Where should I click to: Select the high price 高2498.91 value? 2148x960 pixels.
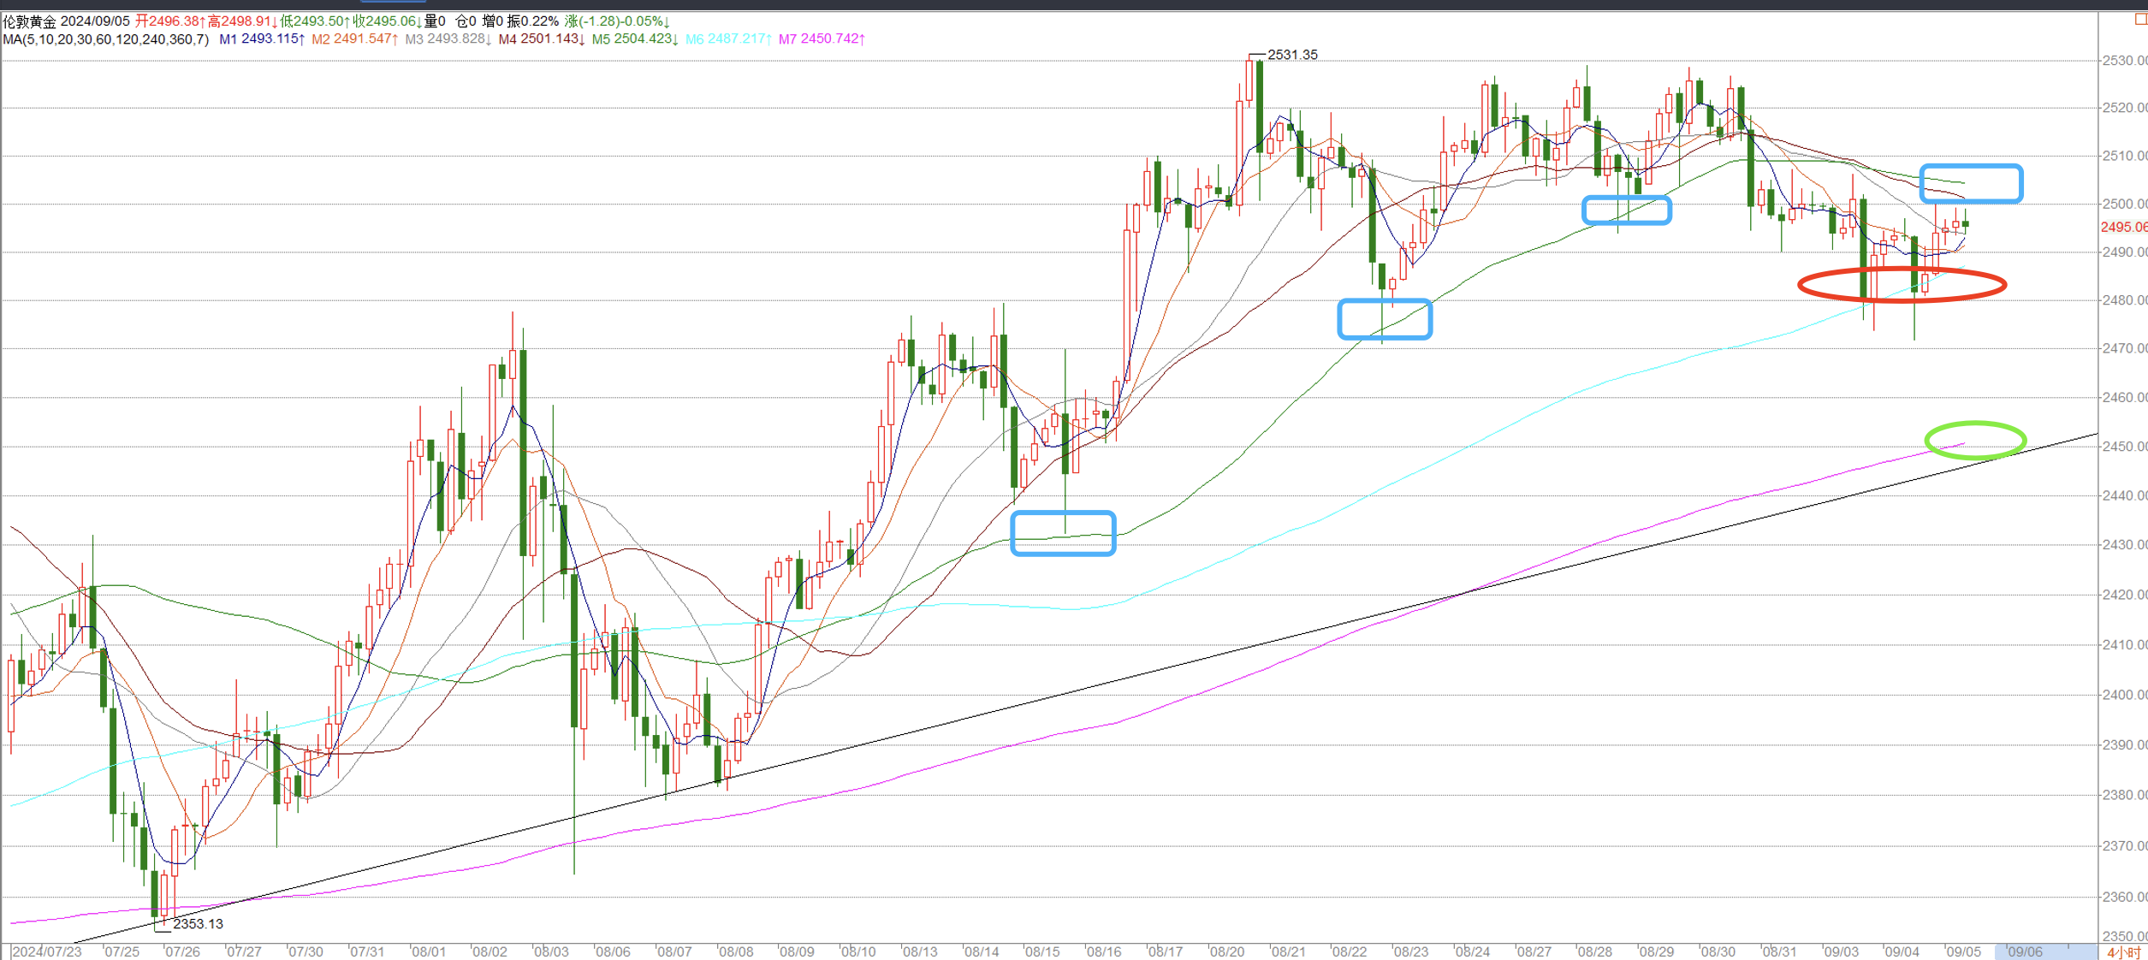click(242, 21)
